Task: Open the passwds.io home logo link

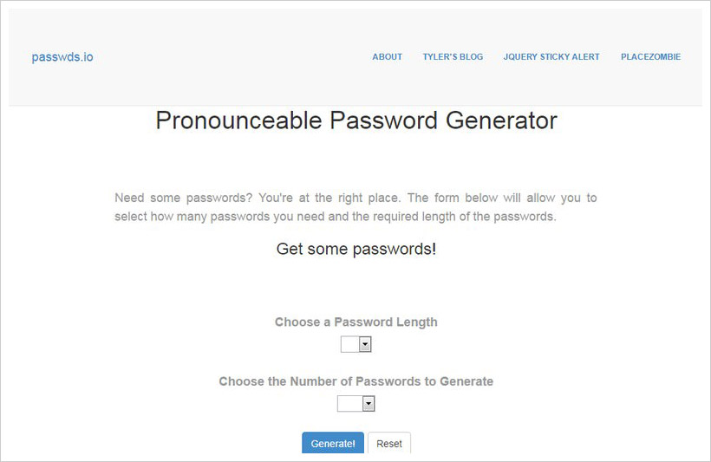Action: [62, 57]
